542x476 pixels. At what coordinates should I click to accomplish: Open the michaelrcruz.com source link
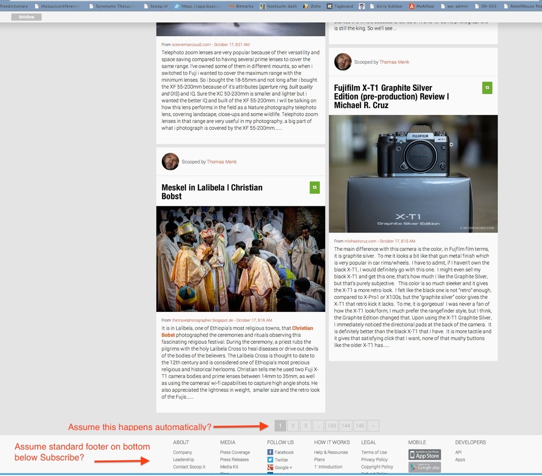coord(360,241)
